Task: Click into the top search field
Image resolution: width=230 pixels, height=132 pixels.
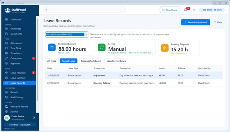Action: click(84, 10)
